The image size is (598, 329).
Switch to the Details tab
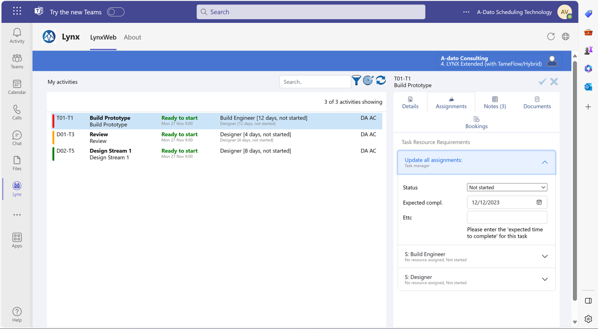click(x=410, y=102)
